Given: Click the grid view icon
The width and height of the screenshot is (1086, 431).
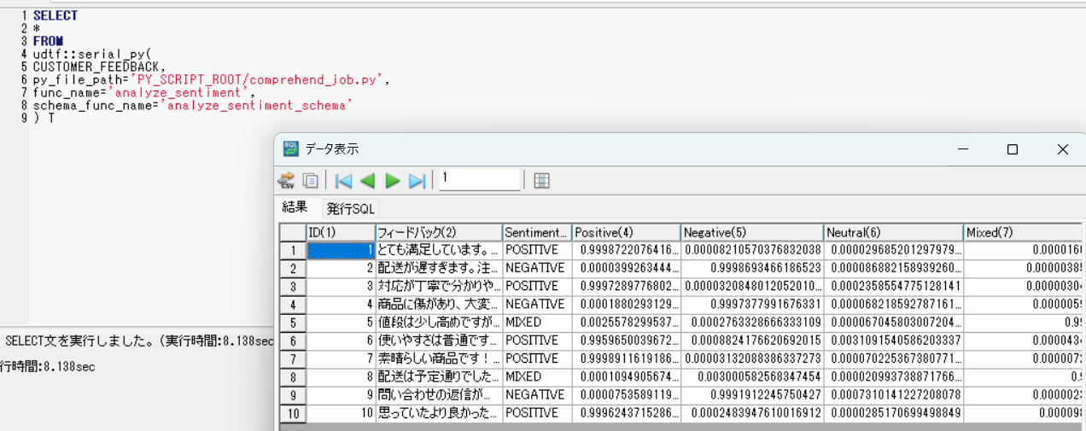Looking at the screenshot, I should pos(541,180).
